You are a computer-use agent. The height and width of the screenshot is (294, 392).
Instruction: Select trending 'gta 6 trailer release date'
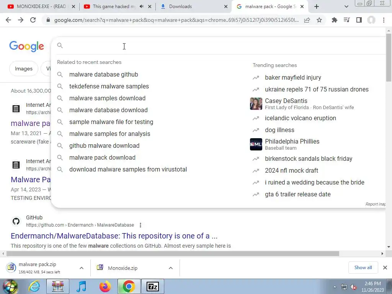click(x=298, y=194)
